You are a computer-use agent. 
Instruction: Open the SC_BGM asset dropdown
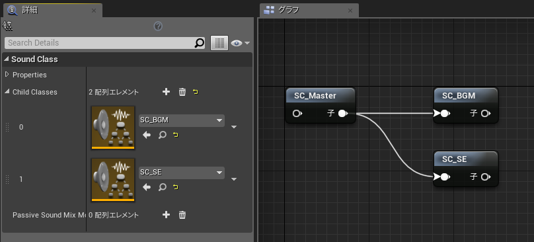[x=182, y=120]
